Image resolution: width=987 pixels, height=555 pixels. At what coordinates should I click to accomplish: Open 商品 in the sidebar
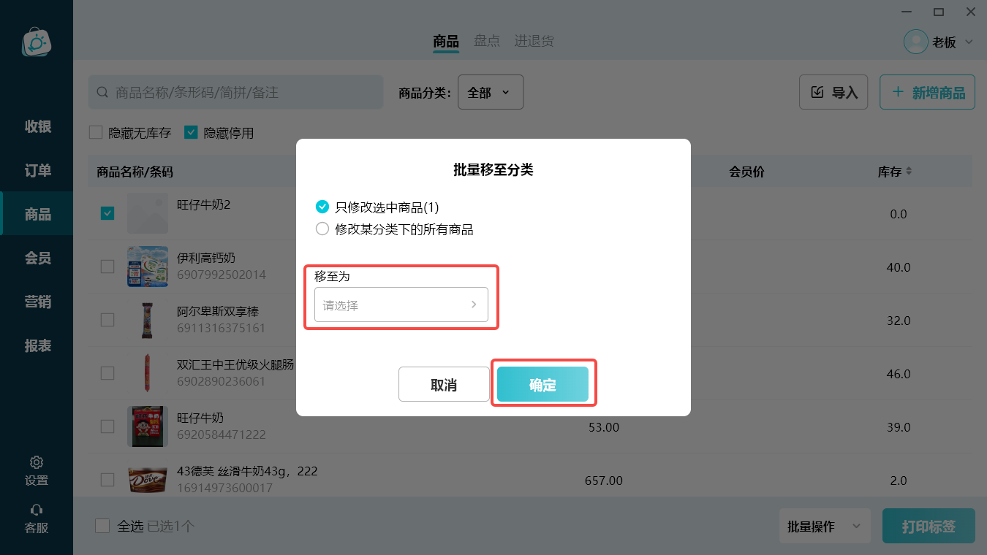[37, 214]
